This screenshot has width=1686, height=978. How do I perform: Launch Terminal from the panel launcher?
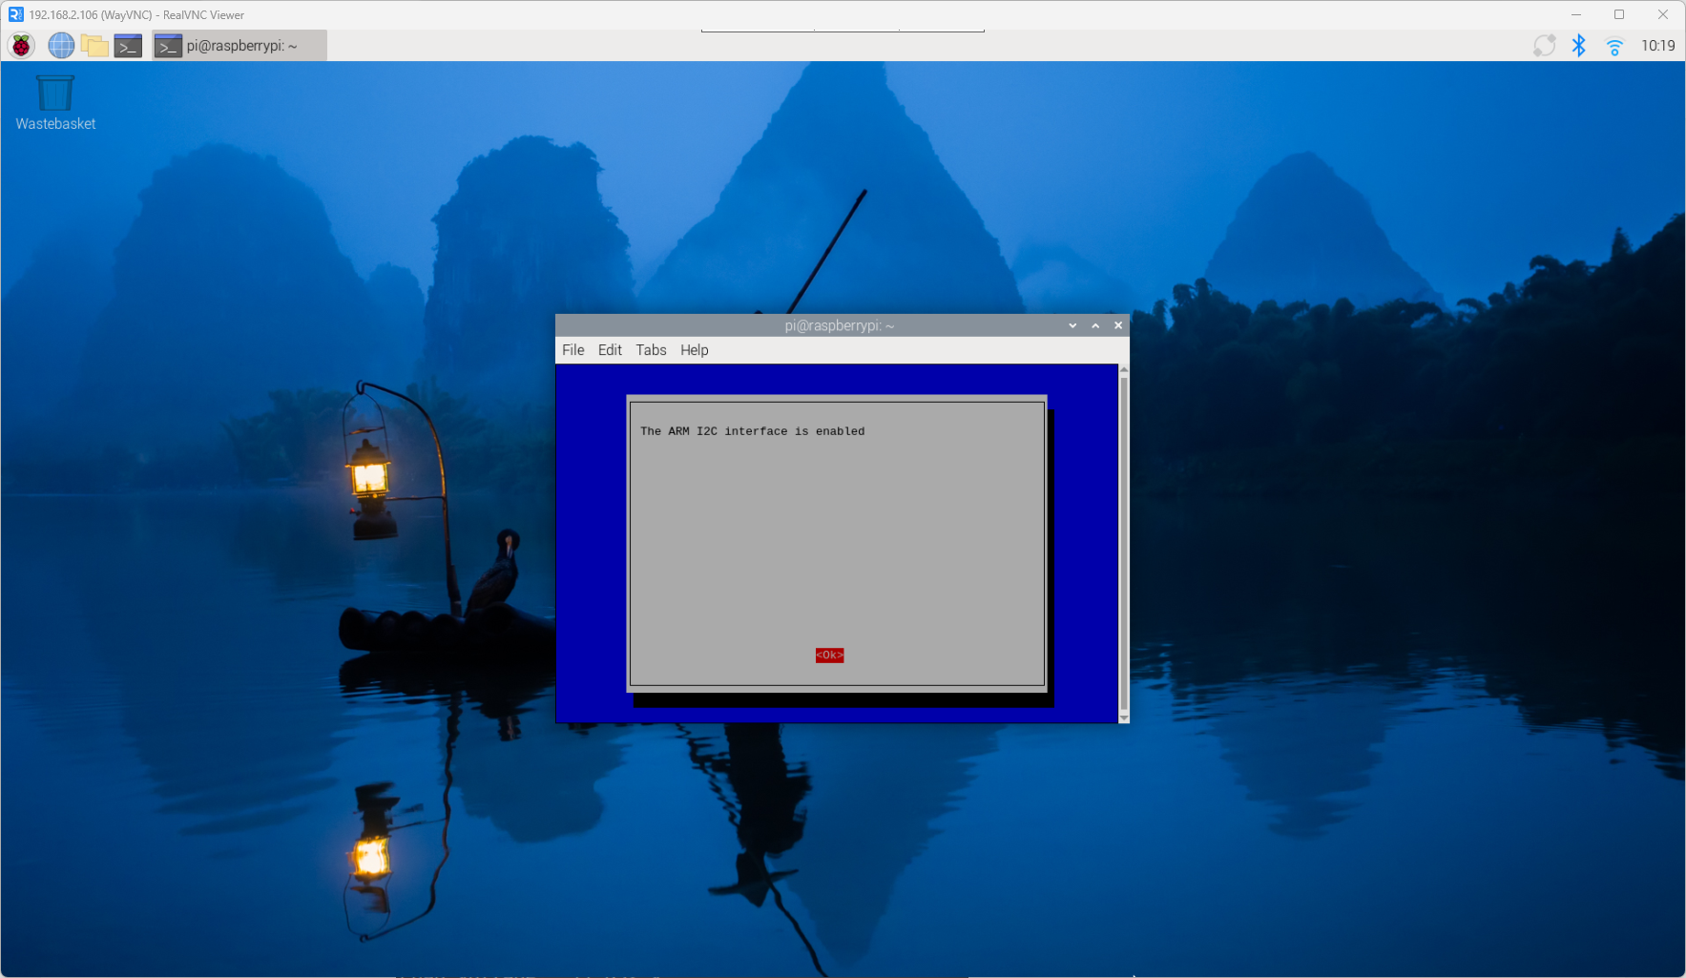click(128, 45)
